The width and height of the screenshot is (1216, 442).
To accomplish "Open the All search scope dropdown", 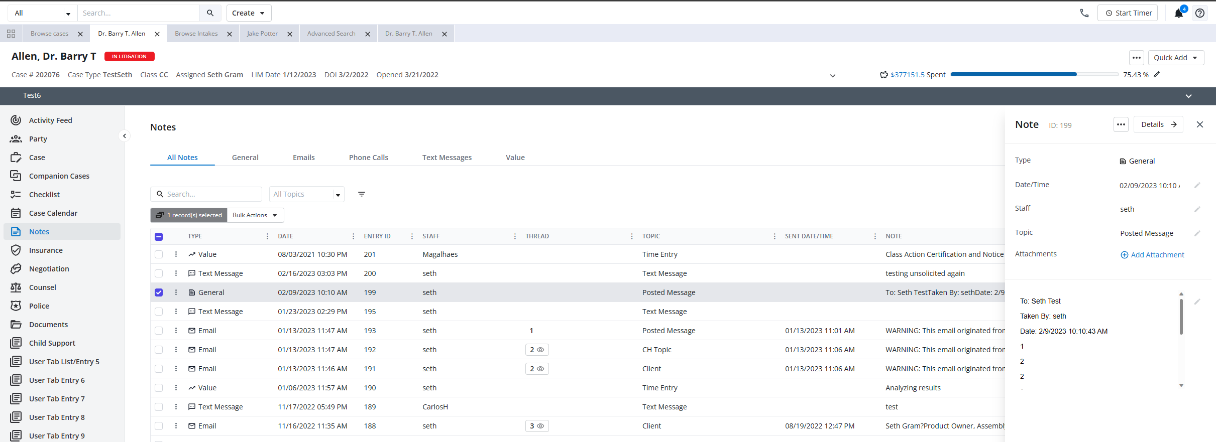I will [42, 13].
